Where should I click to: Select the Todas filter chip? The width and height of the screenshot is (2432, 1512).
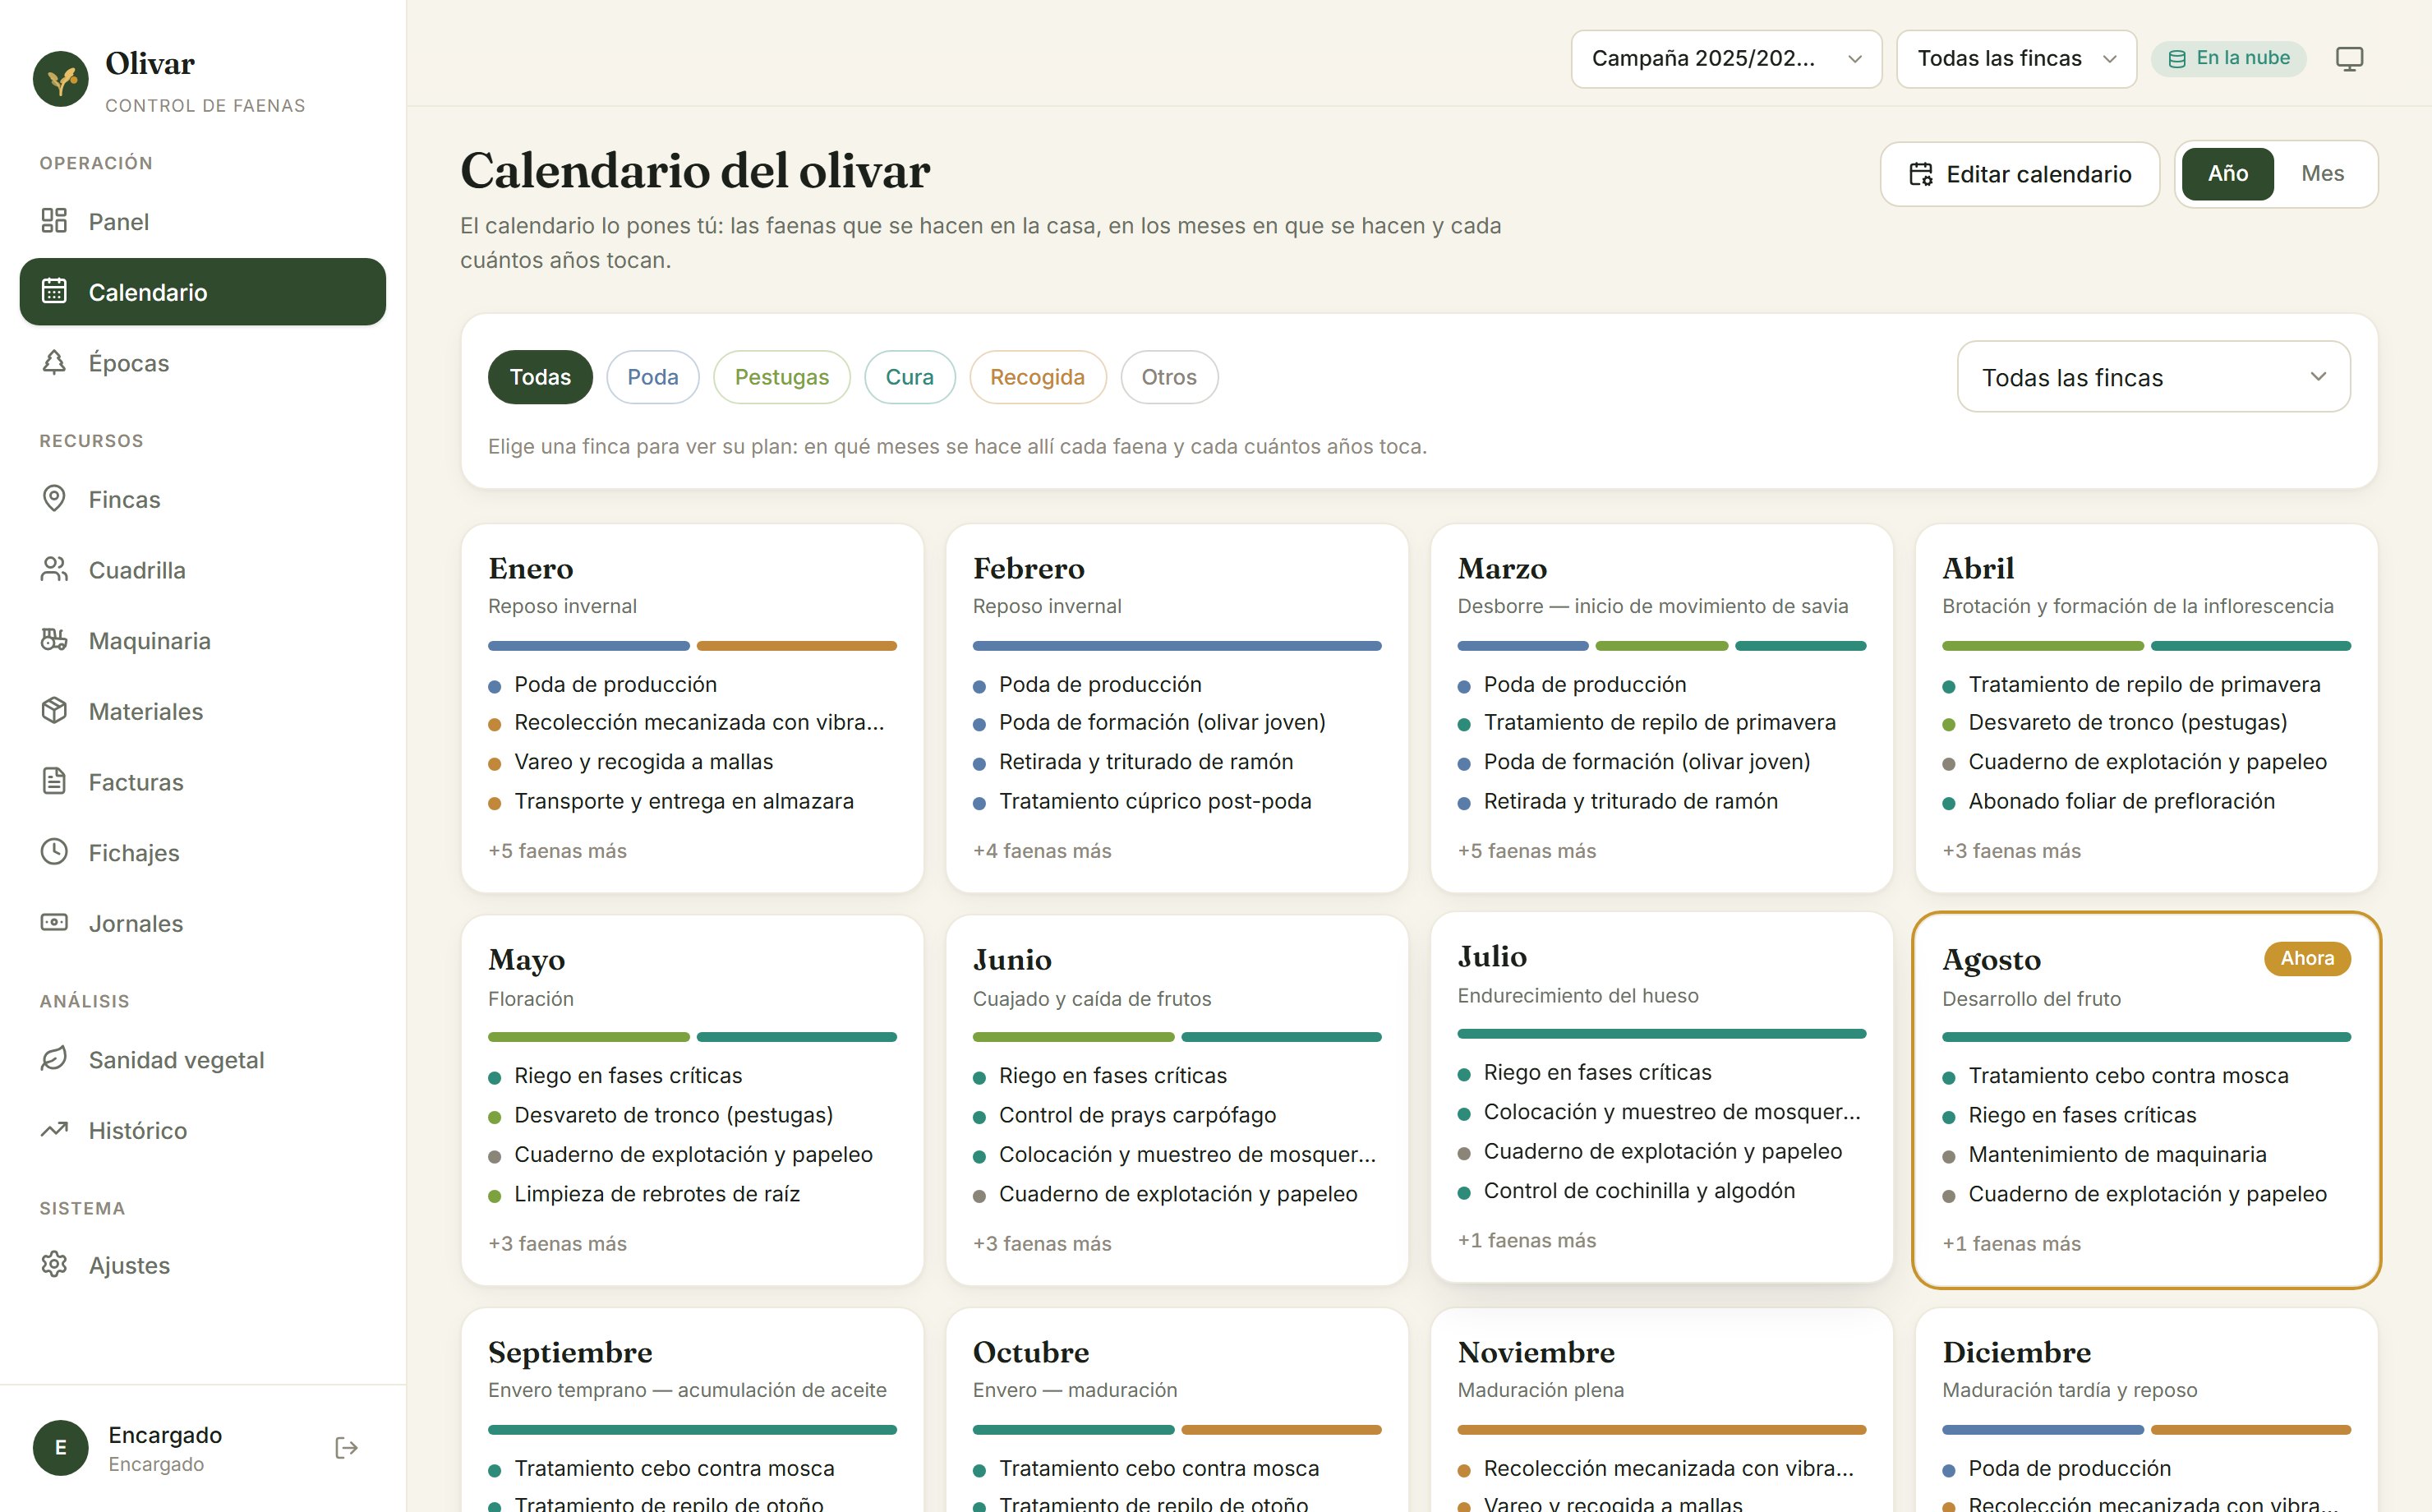point(540,377)
